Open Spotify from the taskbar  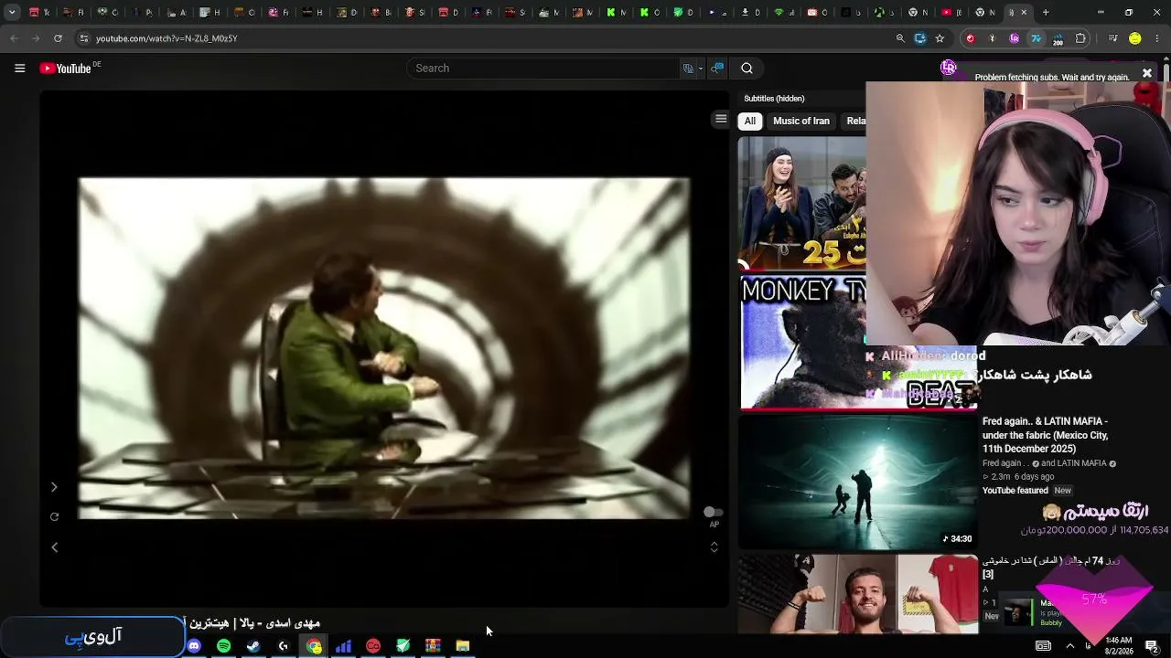(223, 646)
